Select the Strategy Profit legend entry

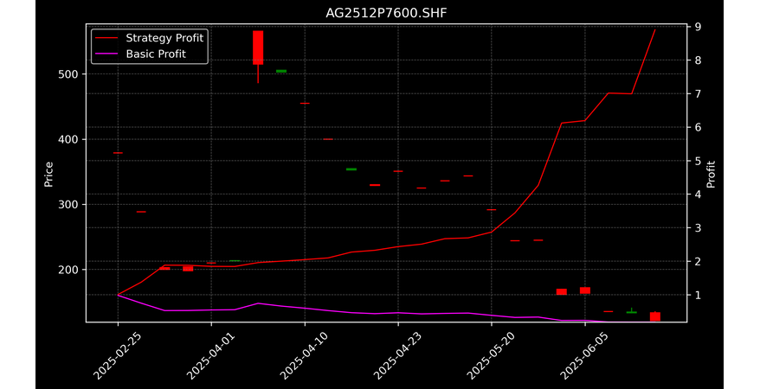149,38
